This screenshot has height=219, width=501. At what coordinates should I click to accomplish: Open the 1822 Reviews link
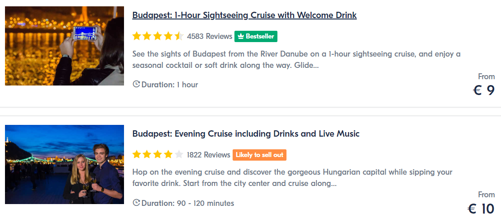click(x=209, y=155)
